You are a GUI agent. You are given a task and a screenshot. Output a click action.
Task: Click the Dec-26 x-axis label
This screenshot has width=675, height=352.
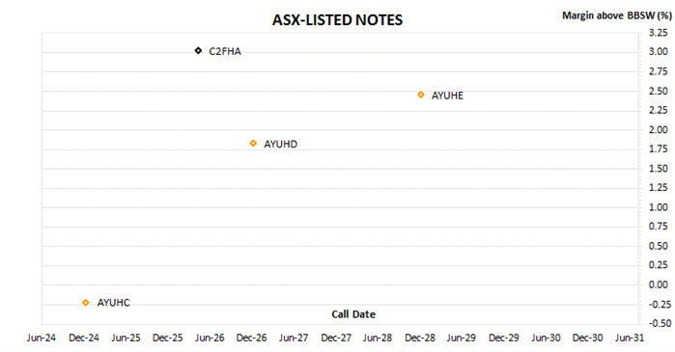[x=251, y=338]
